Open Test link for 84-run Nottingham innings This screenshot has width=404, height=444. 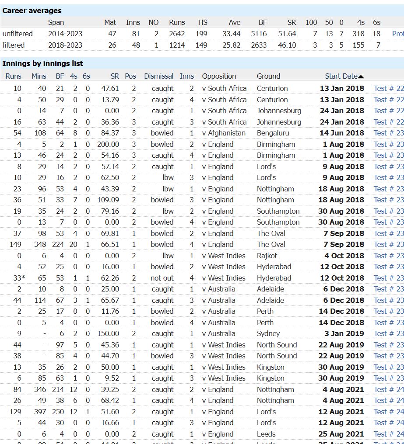389,389
